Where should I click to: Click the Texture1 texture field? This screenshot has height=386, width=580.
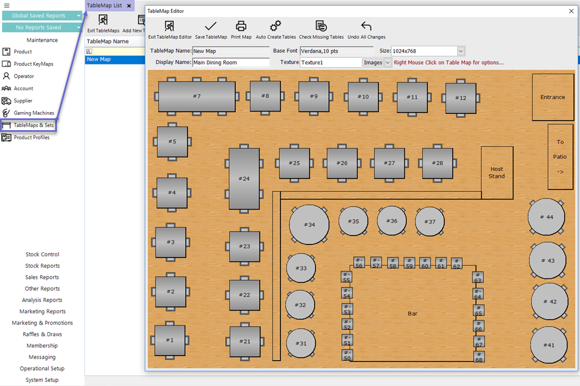point(331,63)
